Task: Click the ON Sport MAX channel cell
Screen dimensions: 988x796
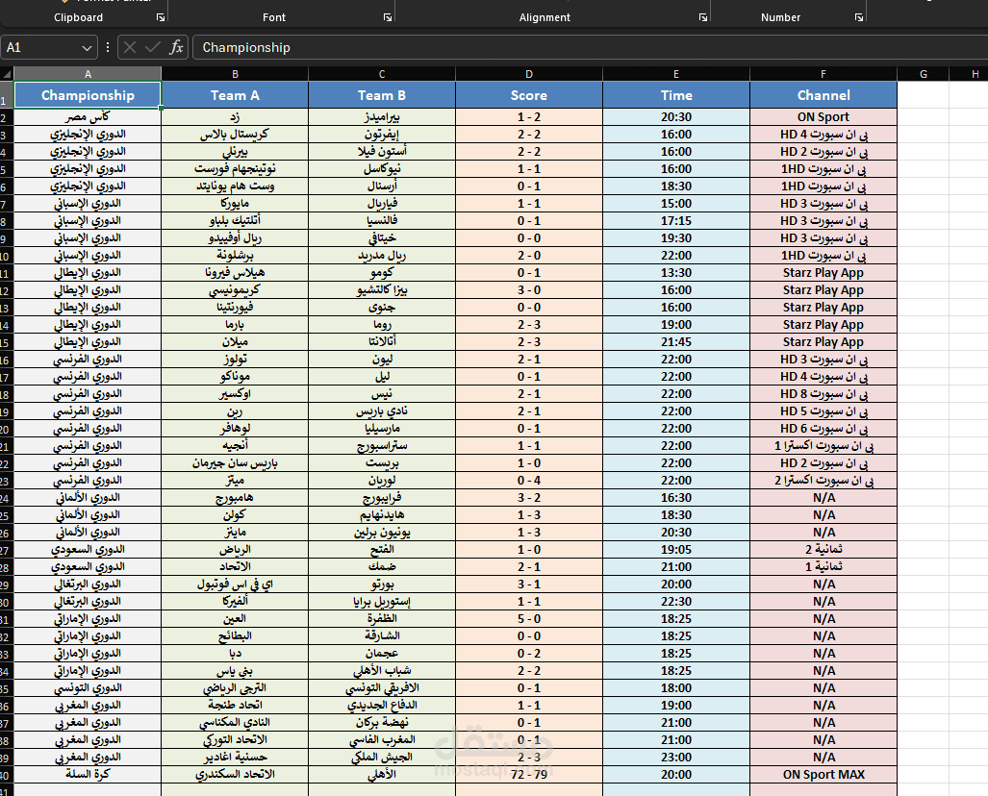Action: [823, 775]
